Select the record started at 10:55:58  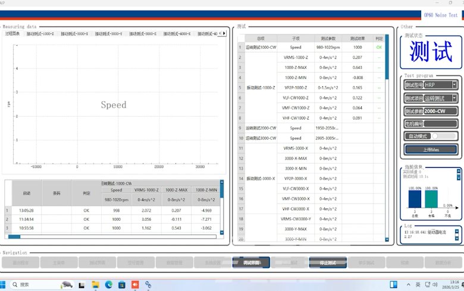26,229
